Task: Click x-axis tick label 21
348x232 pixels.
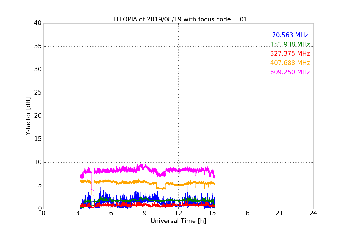Action: click(280, 213)
